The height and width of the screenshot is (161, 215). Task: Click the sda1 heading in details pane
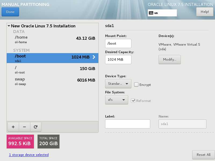tap(110, 26)
